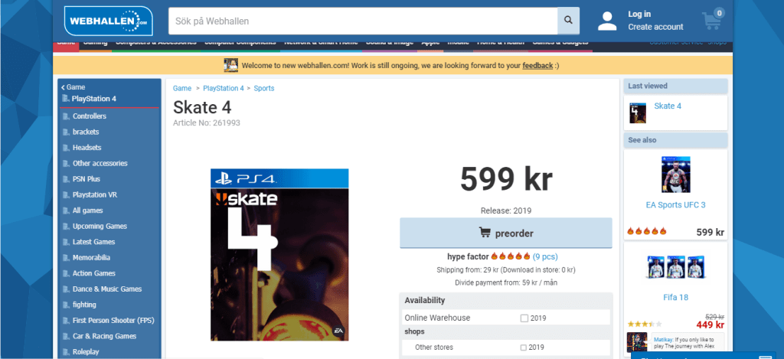Open the feedback link in banner
Image resolution: width=784 pixels, height=359 pixels.
pos(537,66)
